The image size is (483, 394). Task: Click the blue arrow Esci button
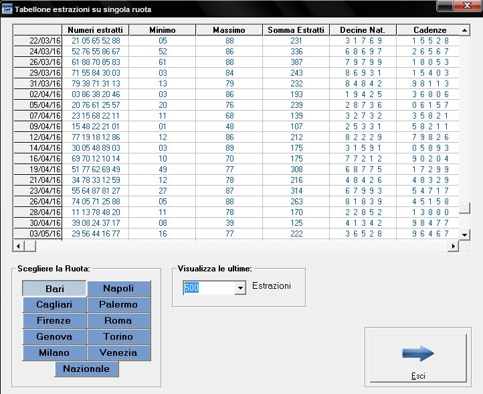coord(418,358)
